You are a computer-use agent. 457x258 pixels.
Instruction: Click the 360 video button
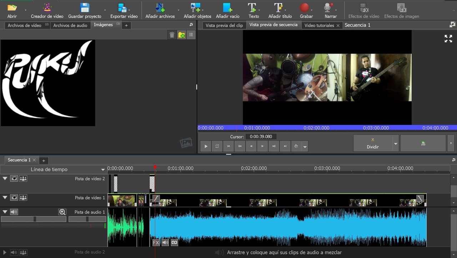point(423,143)
